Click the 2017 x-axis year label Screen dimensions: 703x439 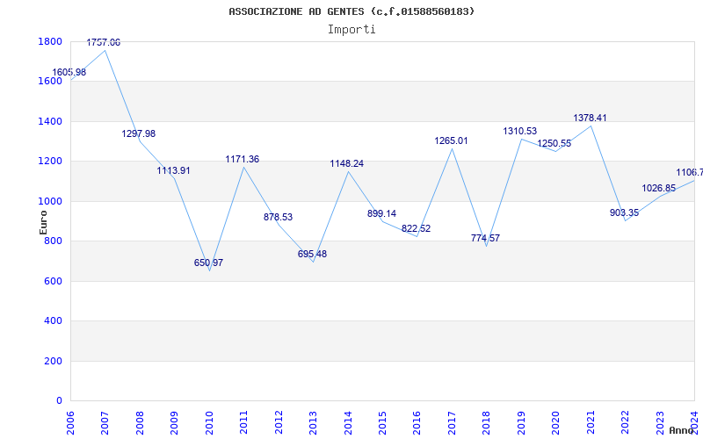[452, 425]
